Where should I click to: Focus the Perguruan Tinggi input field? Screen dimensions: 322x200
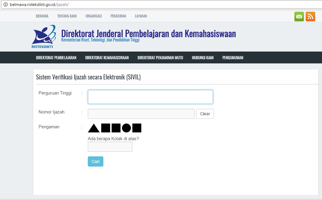click(150, 97)
